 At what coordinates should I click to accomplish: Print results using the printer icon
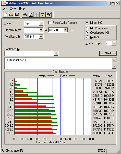click(x=25, y=15)
